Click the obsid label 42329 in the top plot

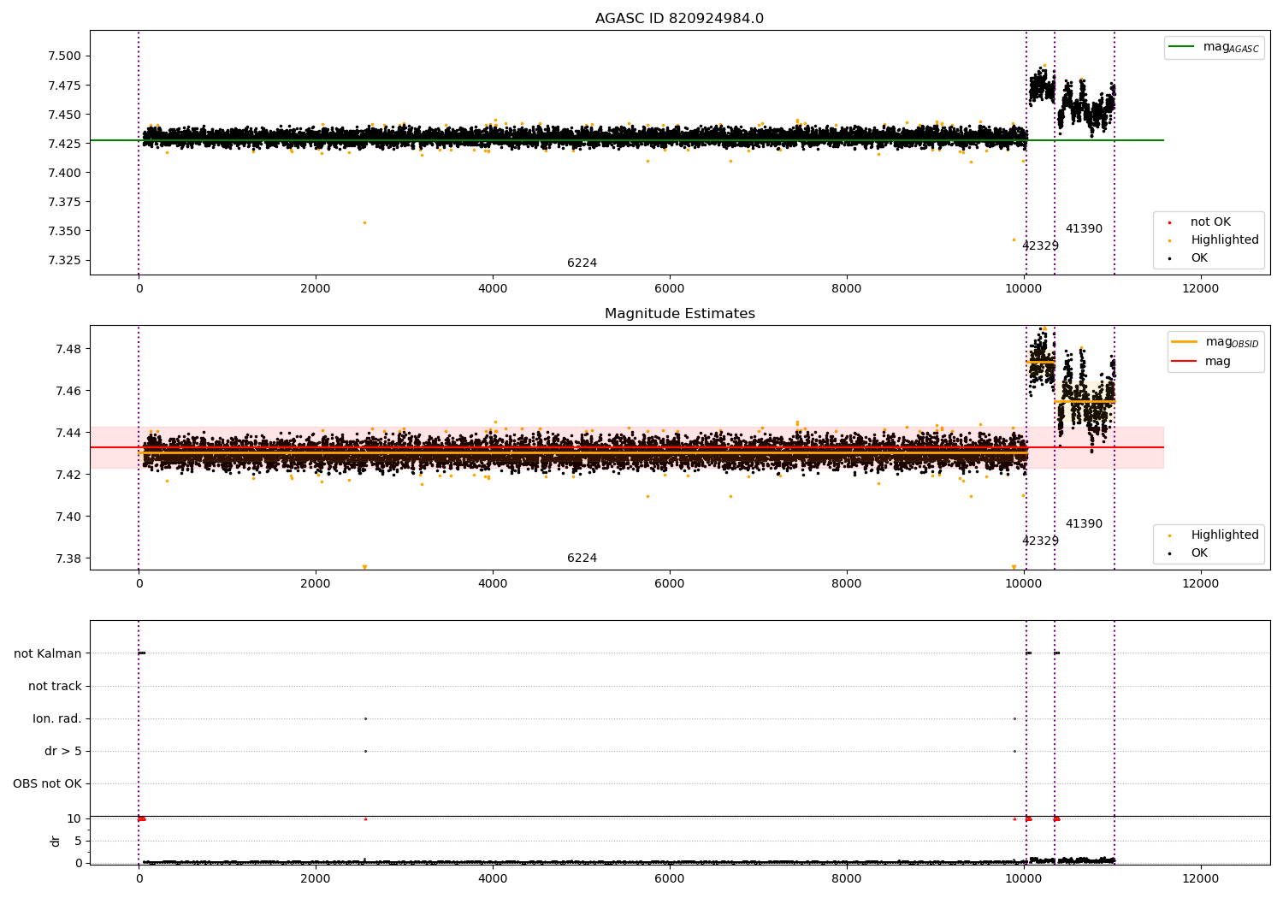point(1040,246)
